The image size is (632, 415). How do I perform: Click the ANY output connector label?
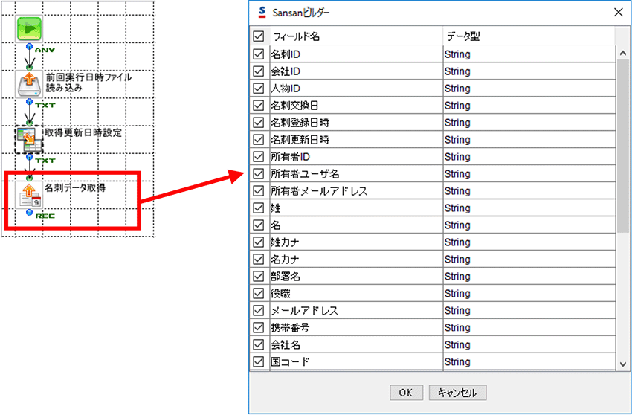click(45, 50)
